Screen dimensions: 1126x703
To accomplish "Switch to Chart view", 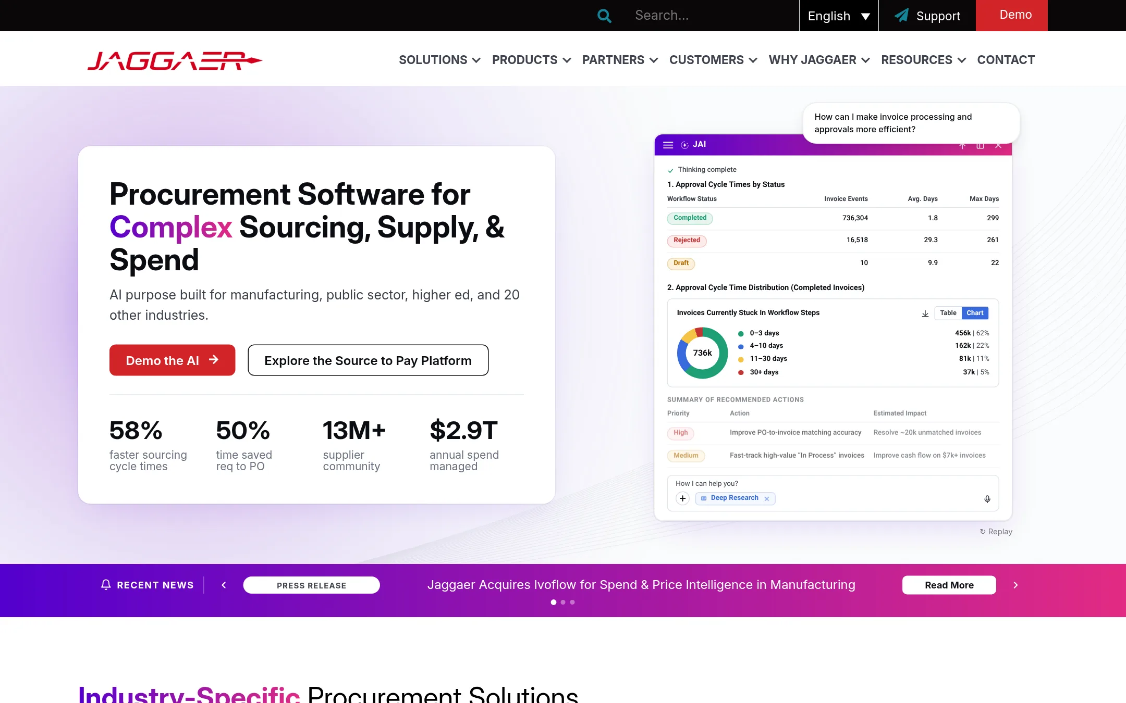I will point(975,313).
